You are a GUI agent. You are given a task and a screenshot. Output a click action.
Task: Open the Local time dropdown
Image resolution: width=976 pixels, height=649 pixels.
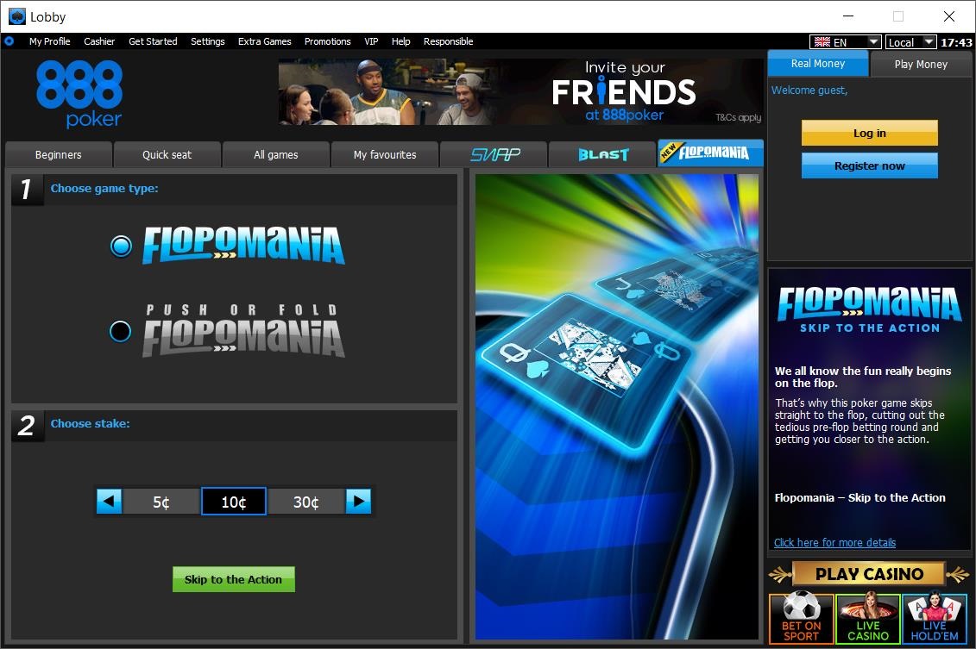(x=910, y=41)
